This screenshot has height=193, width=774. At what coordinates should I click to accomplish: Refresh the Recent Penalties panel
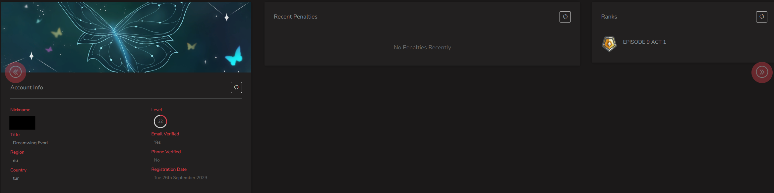(565, 17)
